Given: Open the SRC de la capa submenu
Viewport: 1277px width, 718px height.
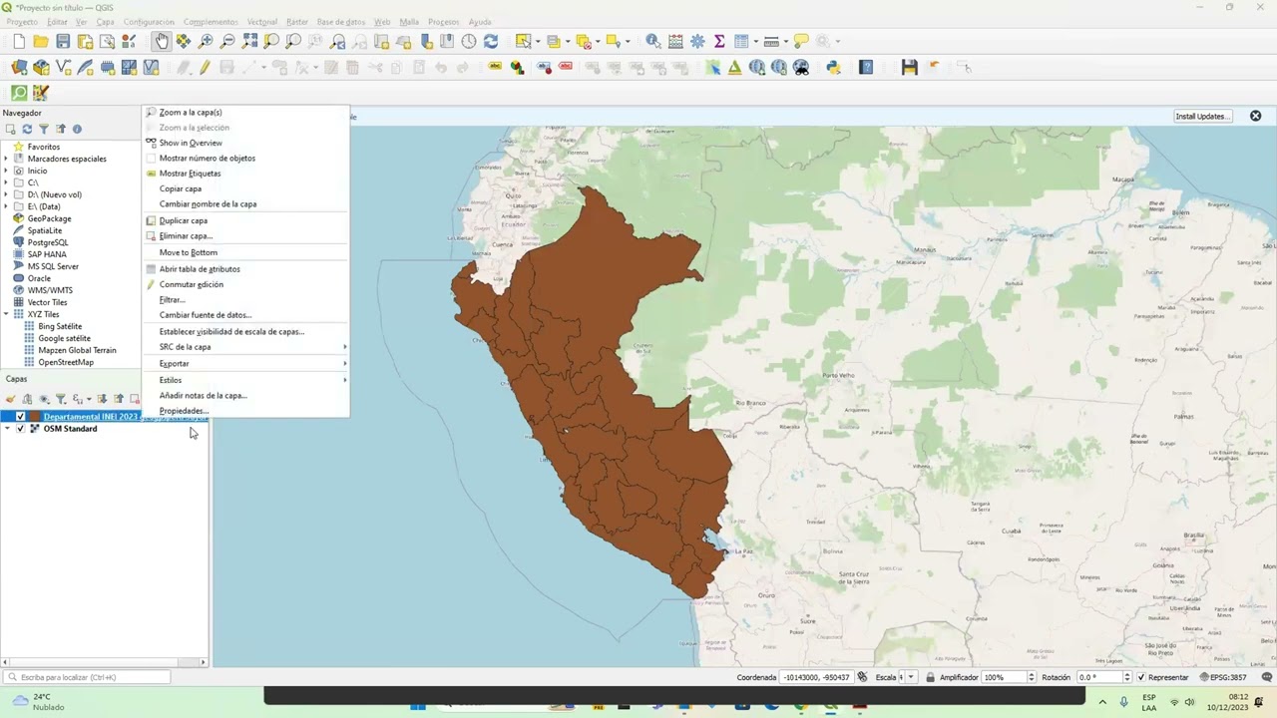Looking at the screenshot, I should (x=246, y=347).
